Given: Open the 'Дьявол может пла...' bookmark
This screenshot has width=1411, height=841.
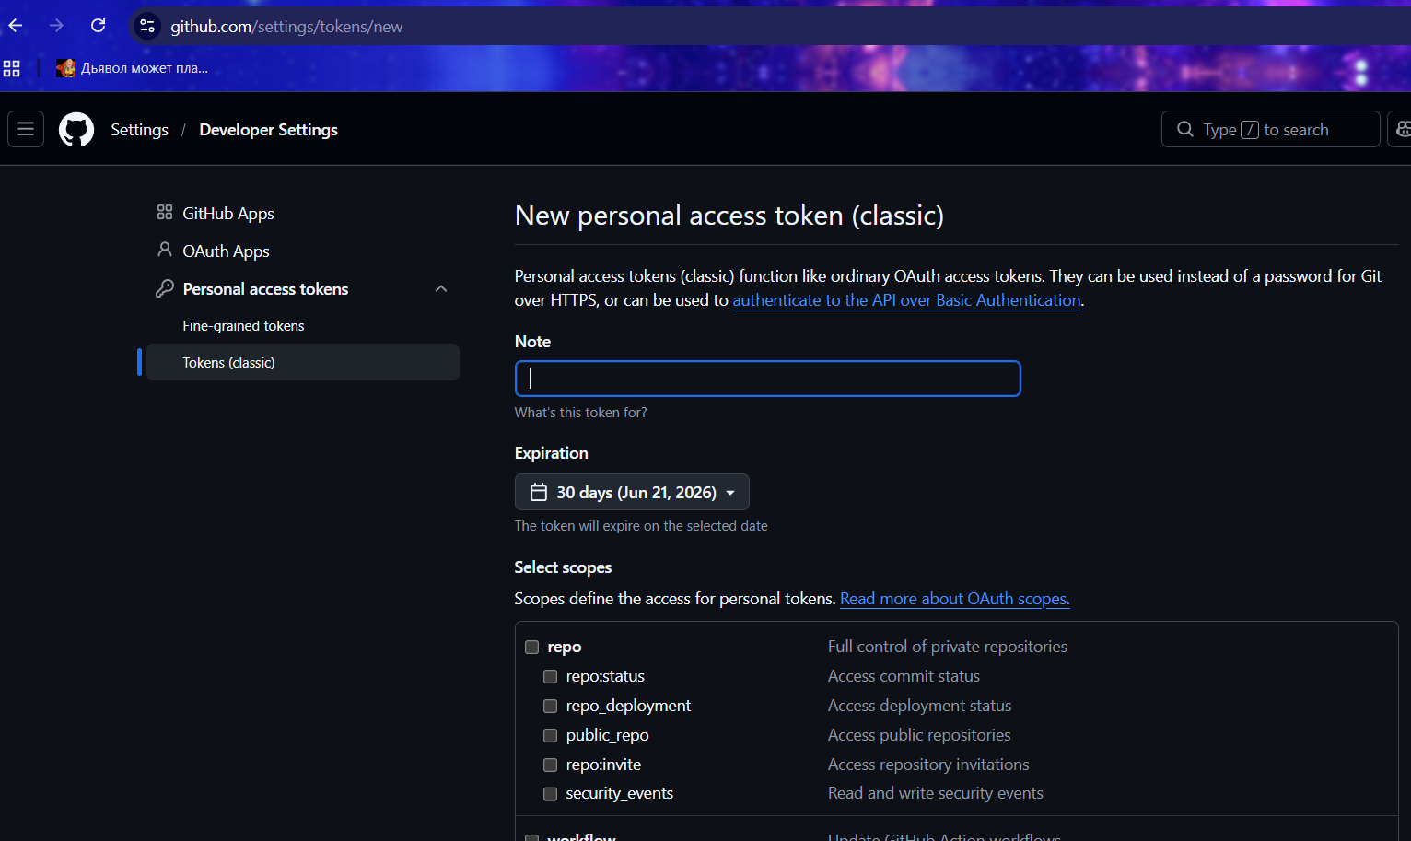Looking at the screenshot, I should [x=132, y=68].
